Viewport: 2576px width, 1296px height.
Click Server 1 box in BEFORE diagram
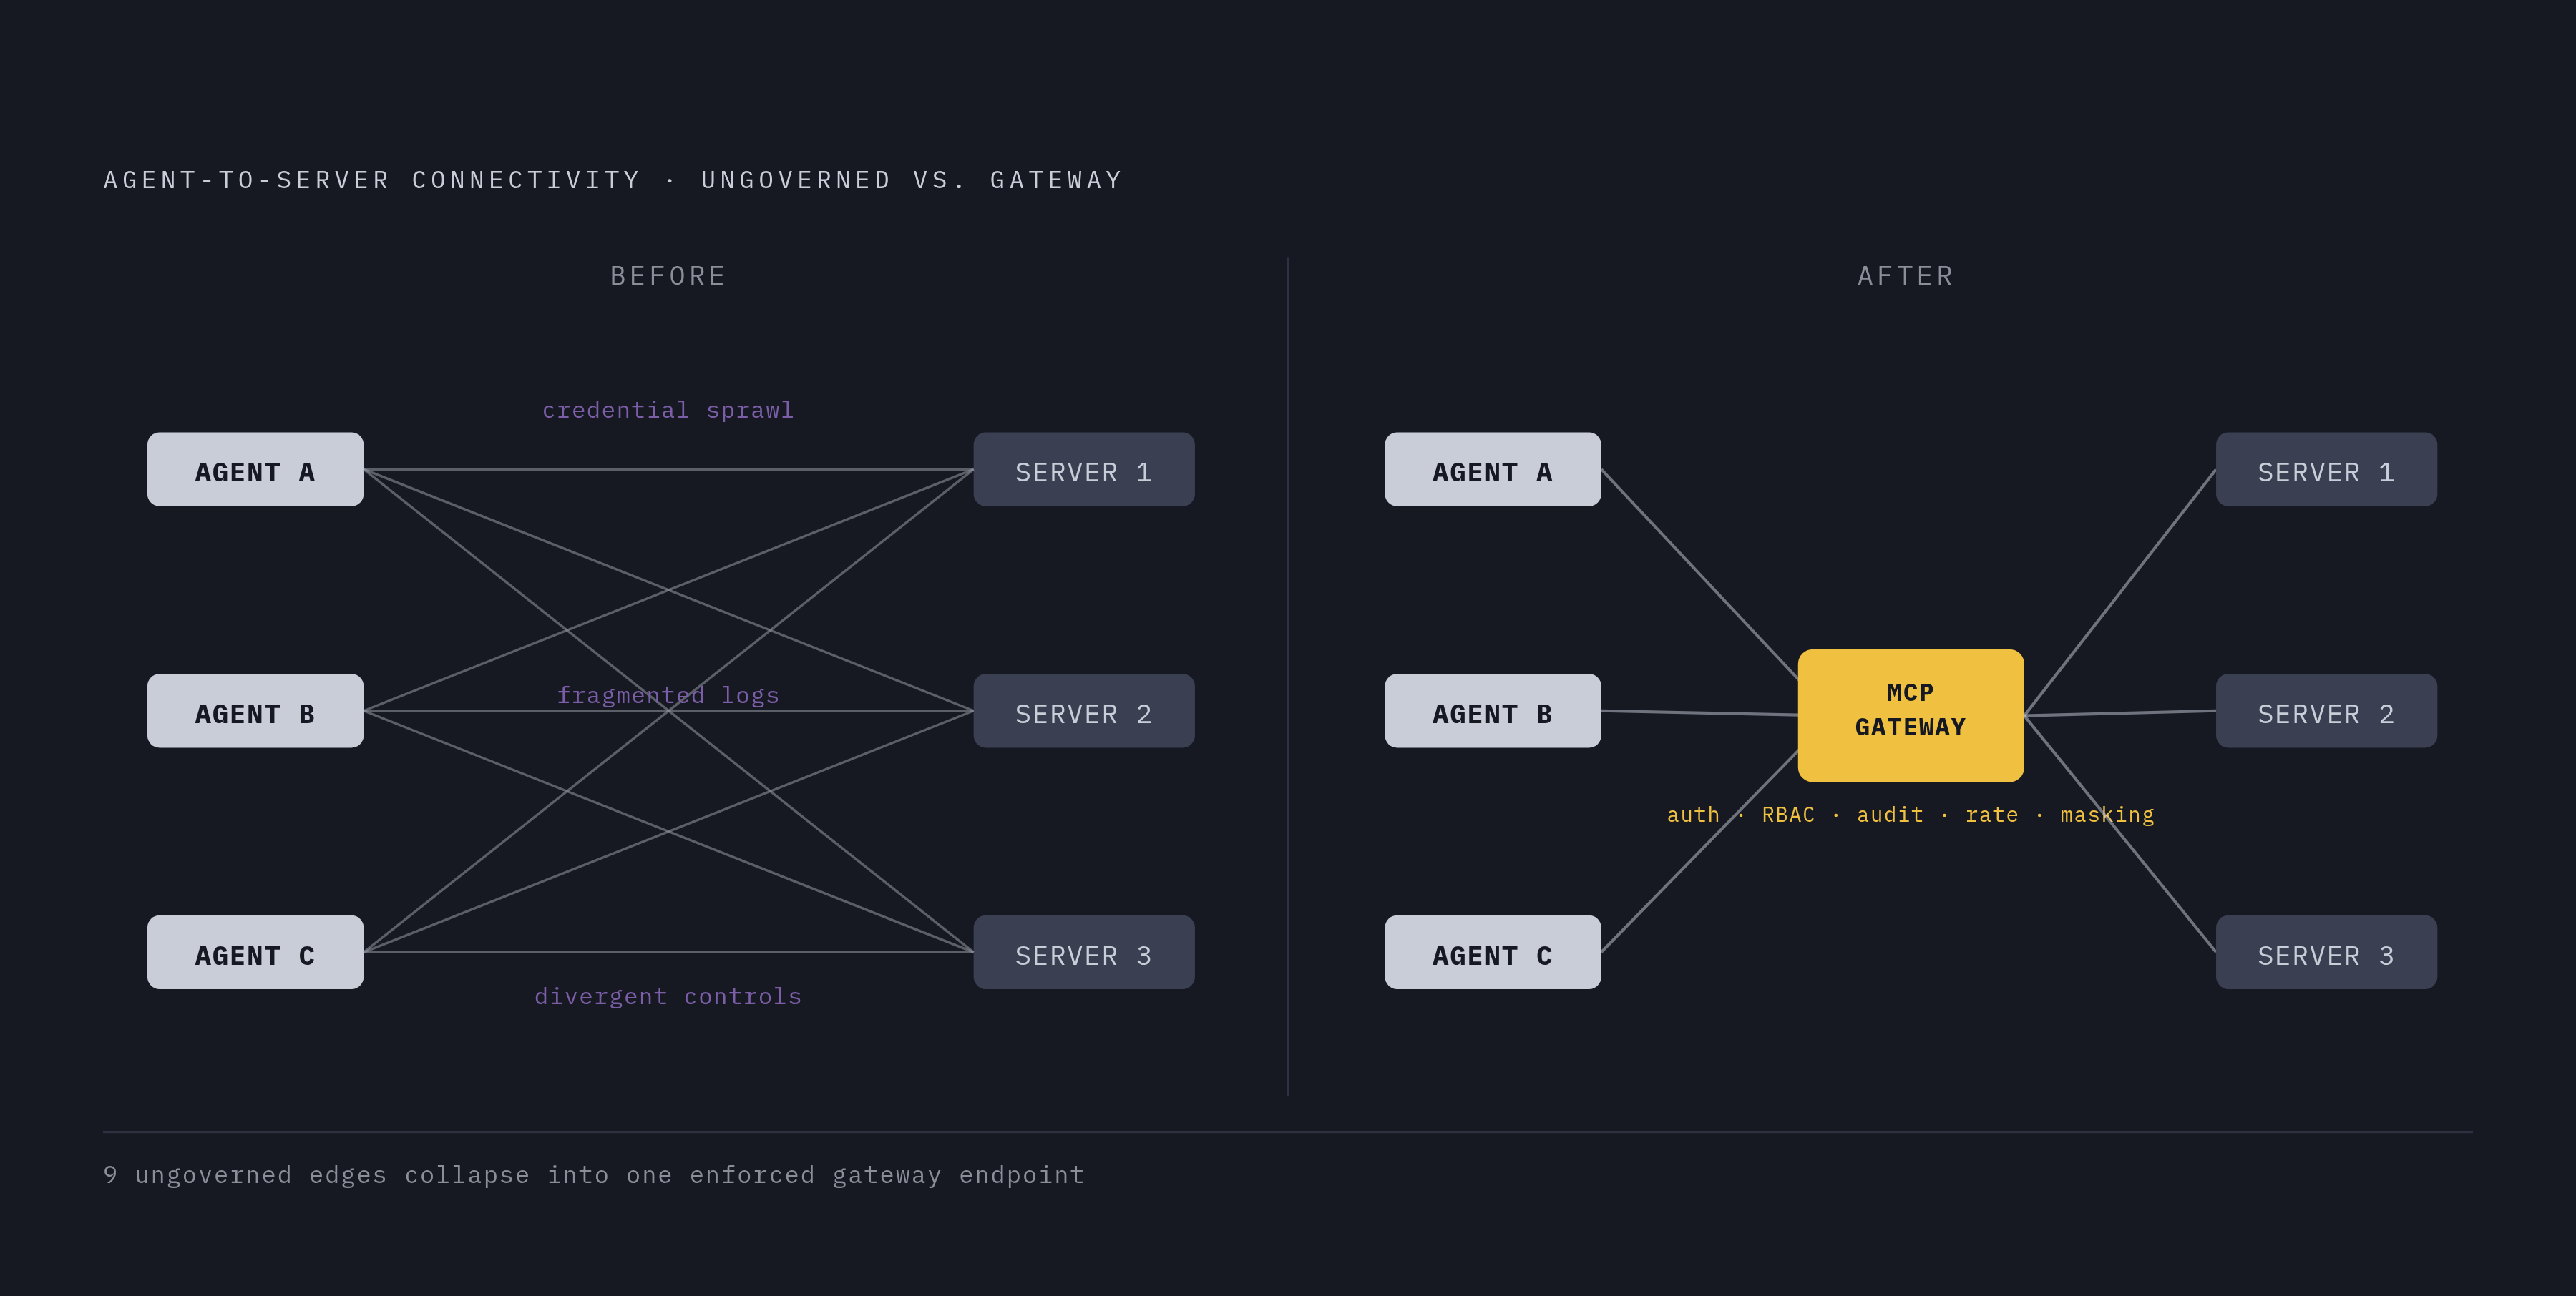pos(1084,470)
